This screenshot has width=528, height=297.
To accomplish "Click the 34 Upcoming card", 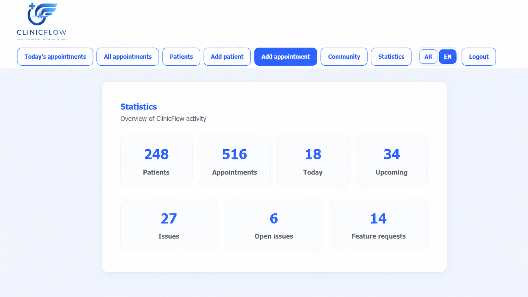I will (x=392, y=161).
